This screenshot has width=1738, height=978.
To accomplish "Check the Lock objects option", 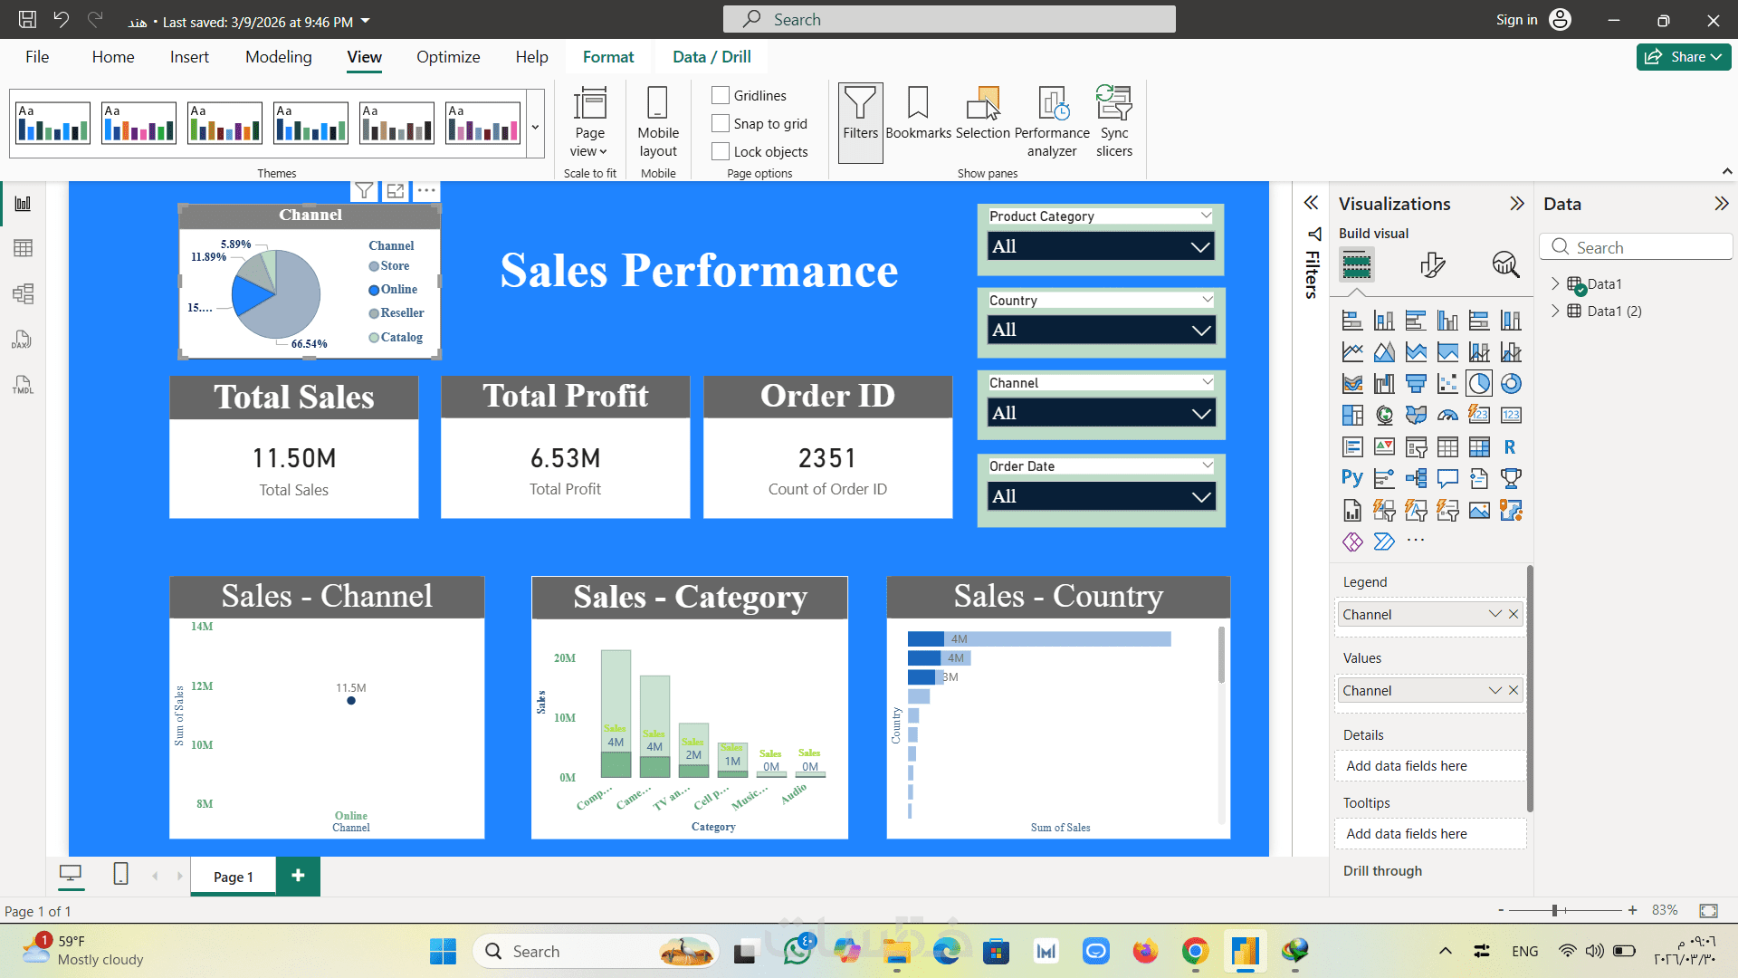I will pos(721,151).
